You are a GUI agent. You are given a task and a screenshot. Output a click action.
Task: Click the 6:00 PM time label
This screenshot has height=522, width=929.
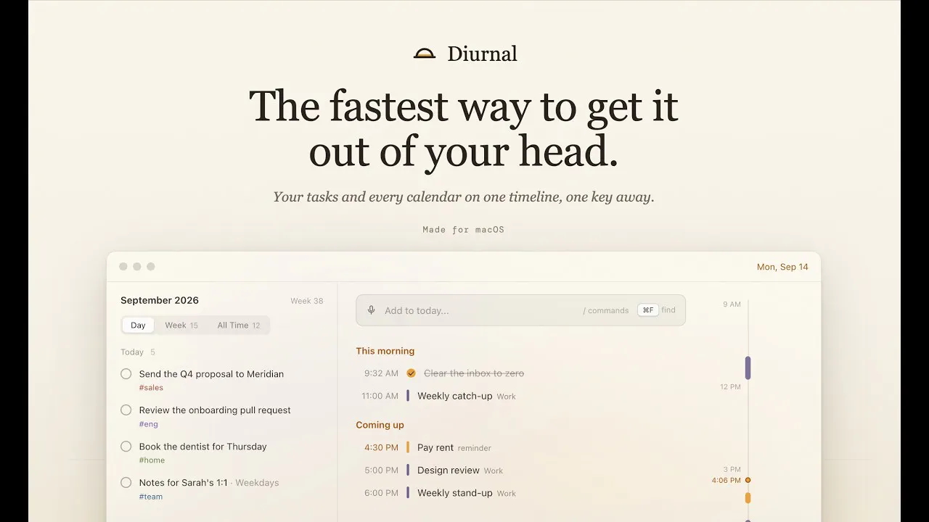(382, 492)
